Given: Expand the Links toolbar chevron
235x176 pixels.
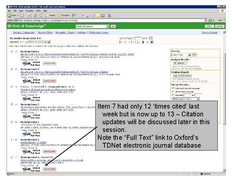Looking at the screenshot, I should (x=224, y=20).
